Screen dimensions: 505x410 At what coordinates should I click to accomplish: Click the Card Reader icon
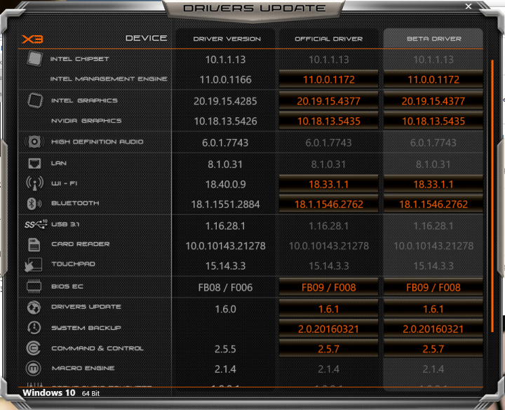click(x=34, y=244)
